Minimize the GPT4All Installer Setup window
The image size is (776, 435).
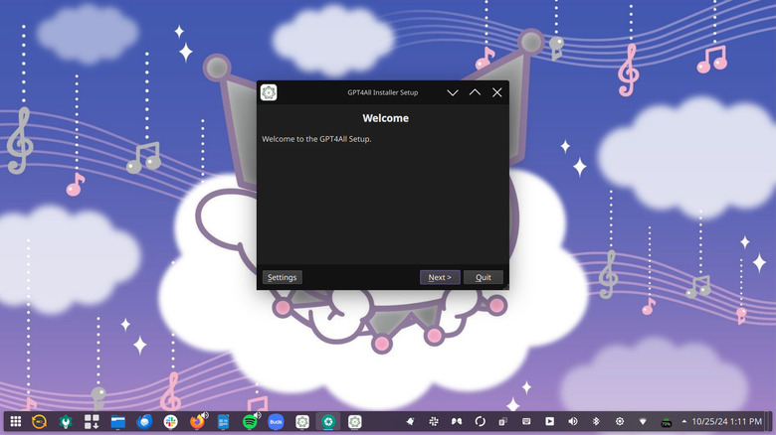pyautogui.click(x=453, y=92)
